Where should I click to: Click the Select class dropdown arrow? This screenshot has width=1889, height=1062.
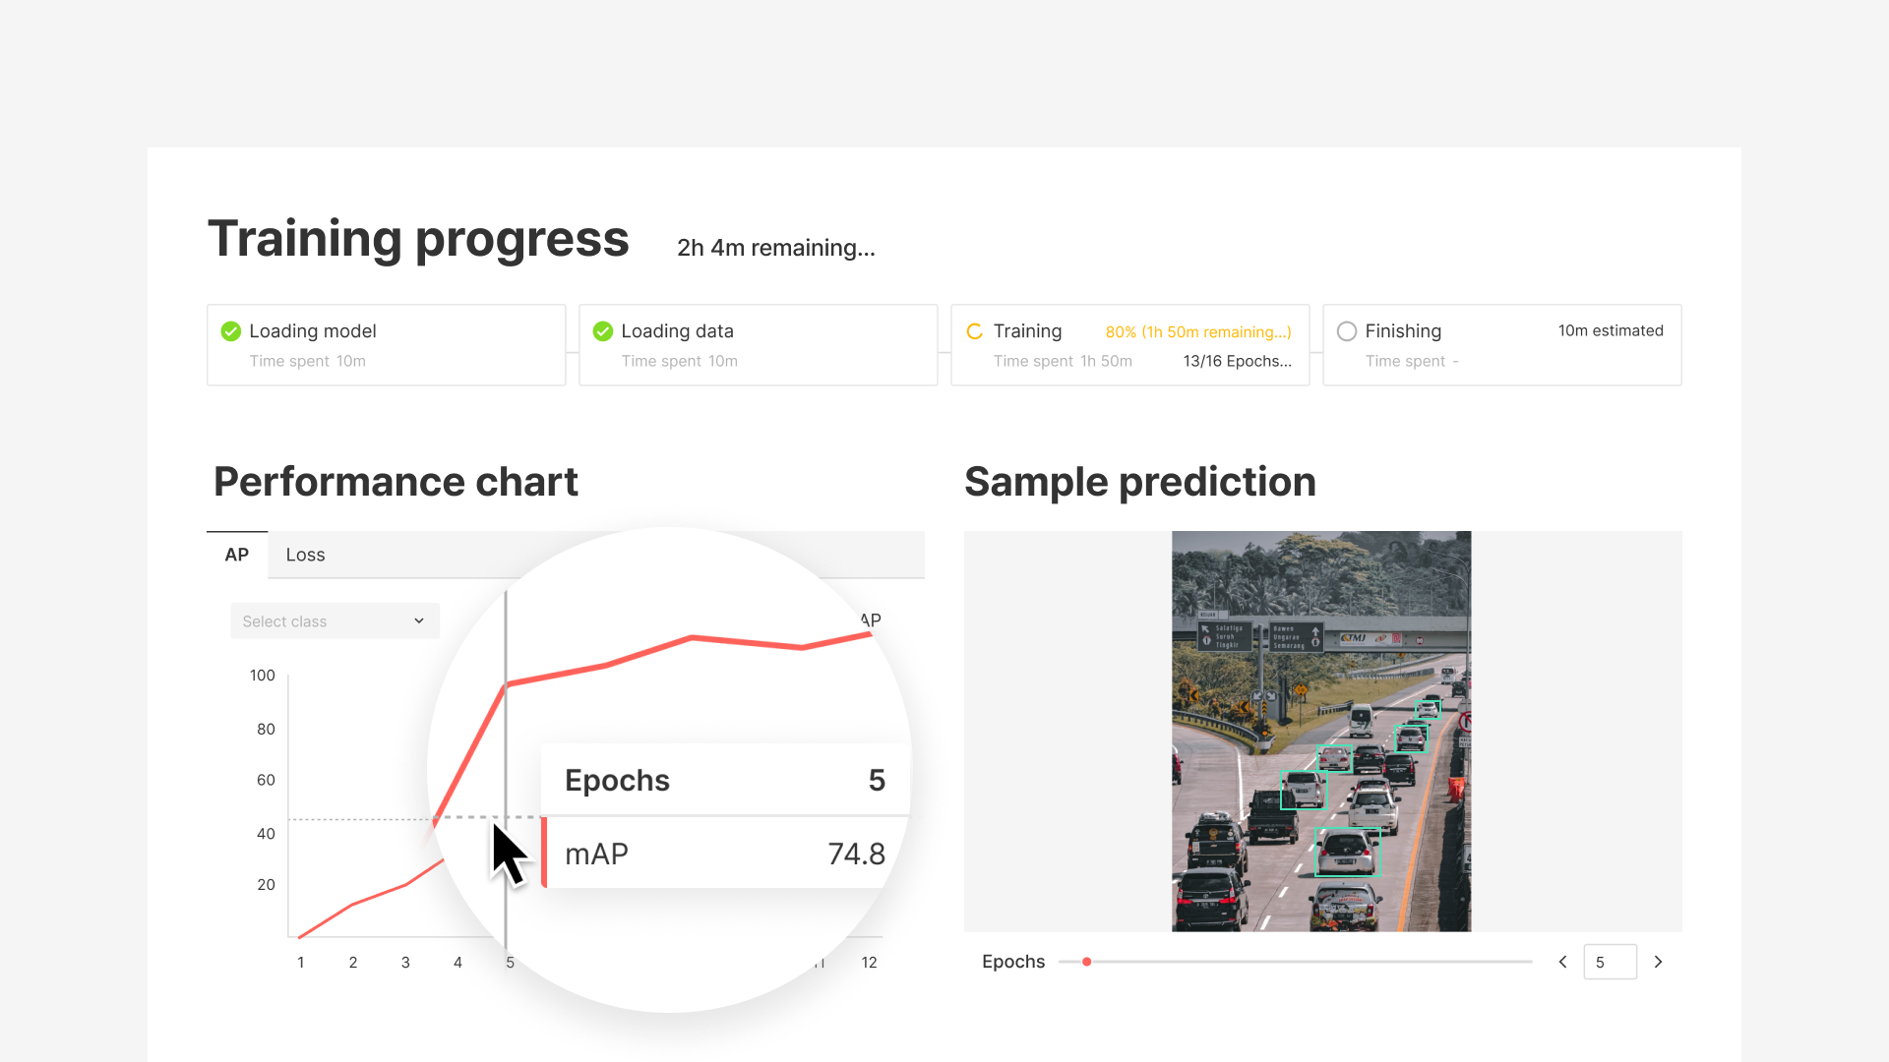[419, 621]
